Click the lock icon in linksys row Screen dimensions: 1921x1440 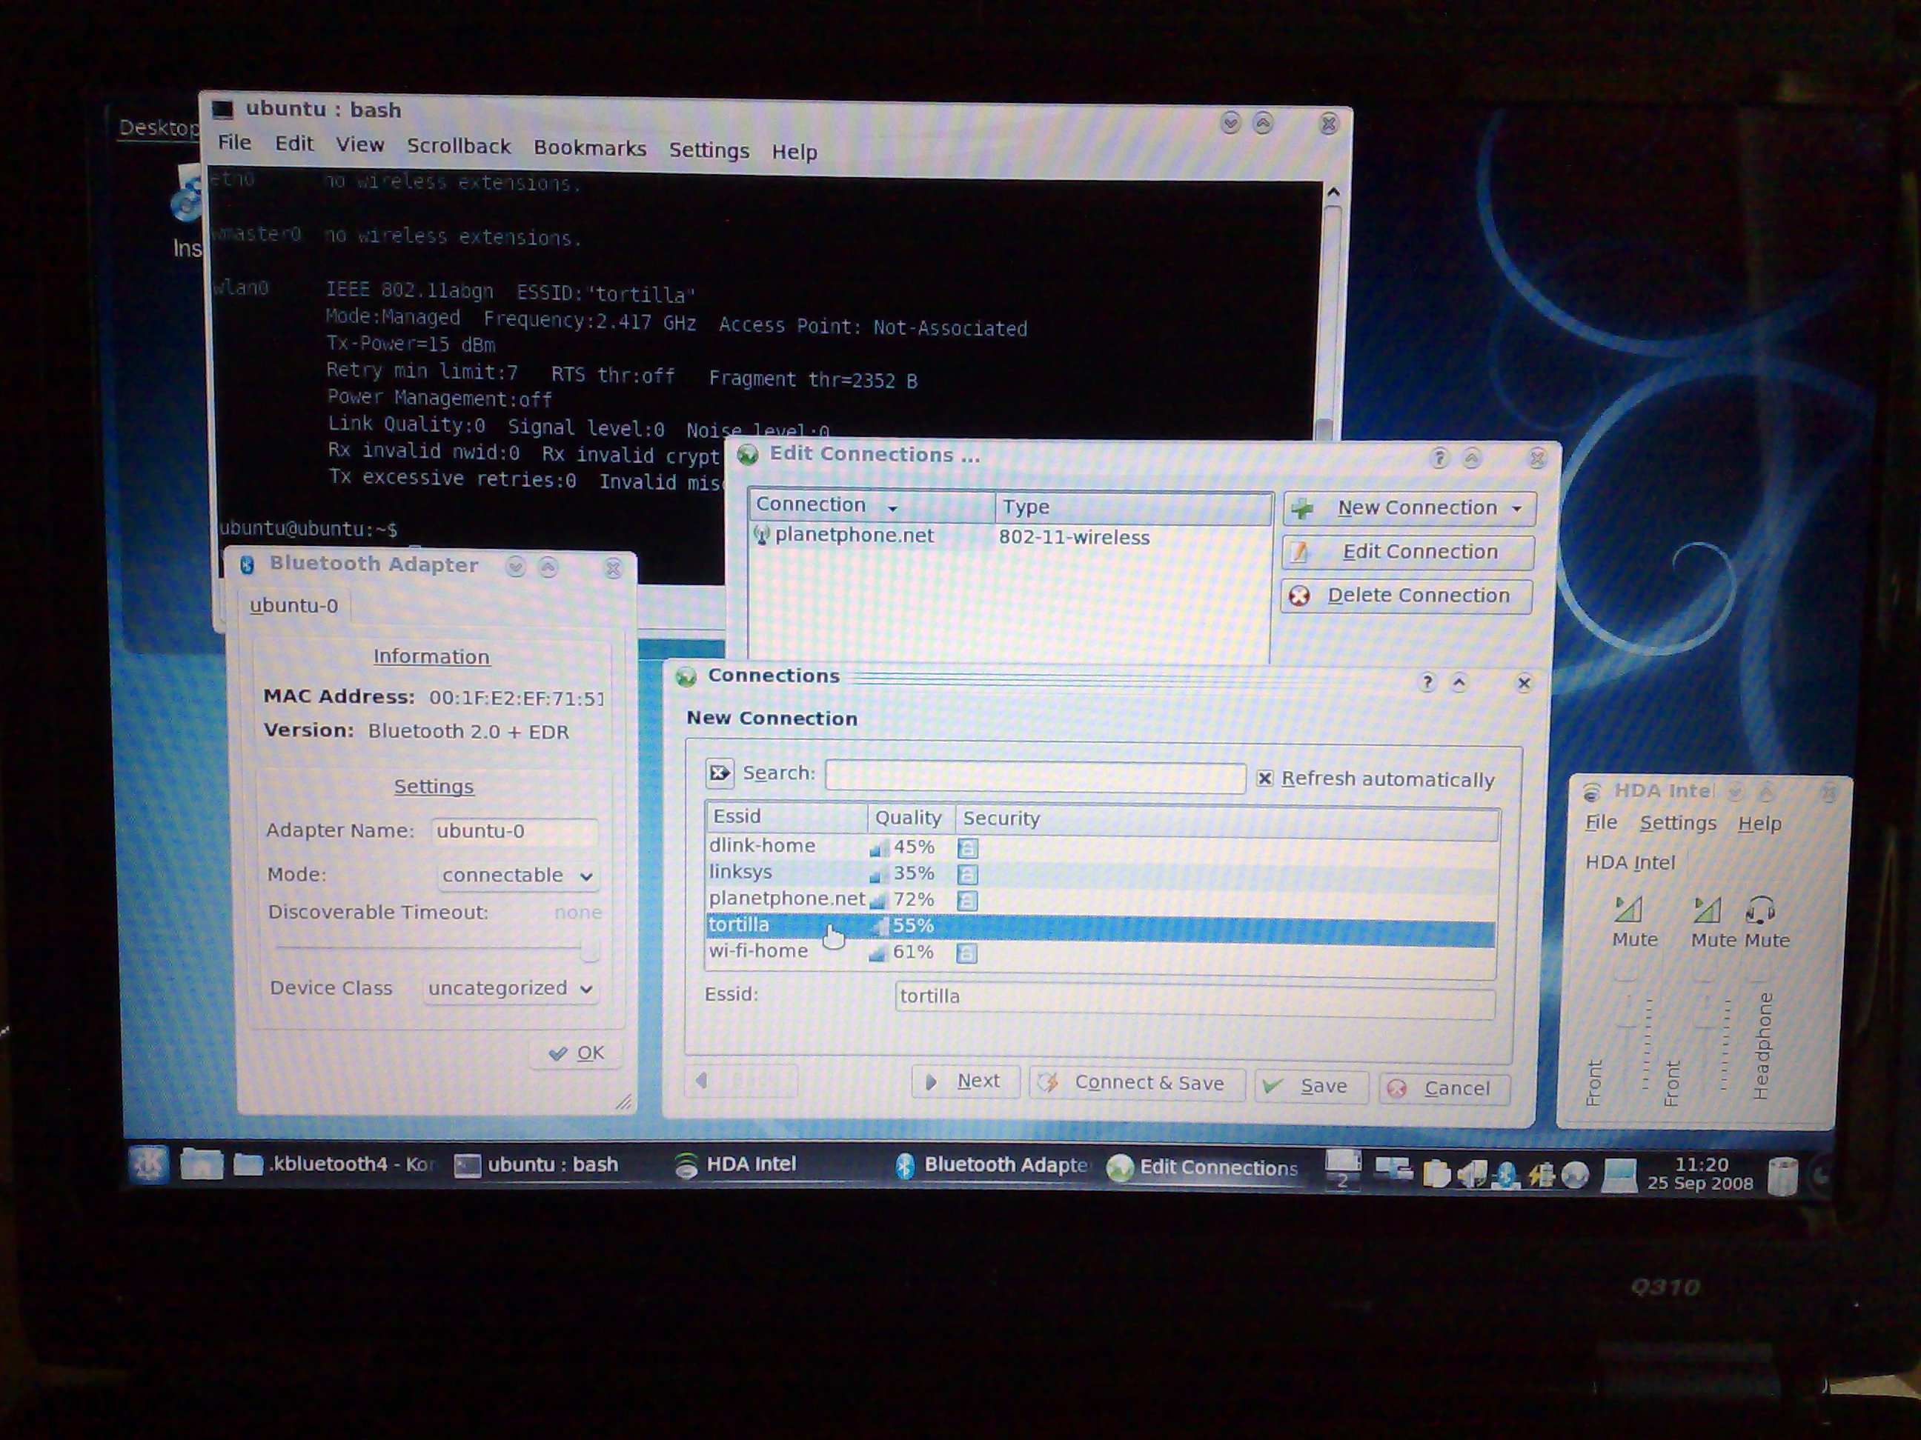click(x=967, y=874)
